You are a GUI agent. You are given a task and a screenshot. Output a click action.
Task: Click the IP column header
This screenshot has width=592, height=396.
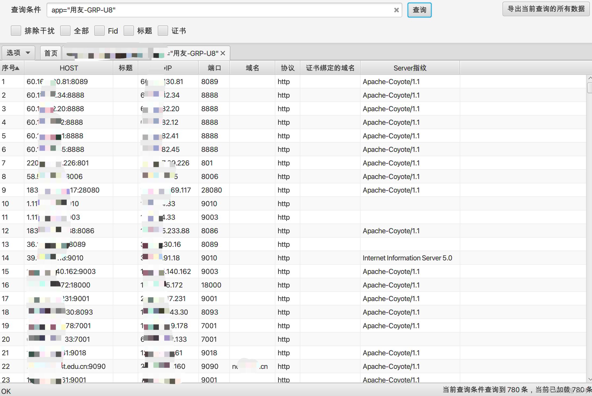168,68
